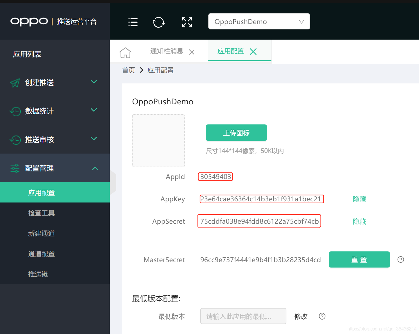419x334 pixels.
Task: Open 推送链 in the sidebar
Action: coord(38,274)
